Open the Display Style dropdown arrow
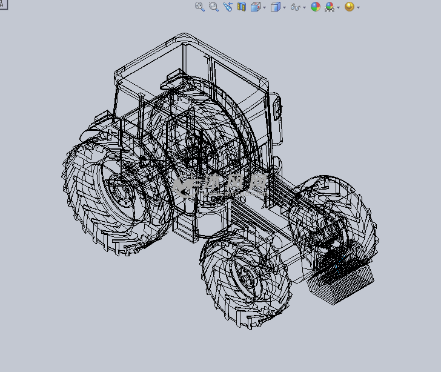 (x=284, y=8)
